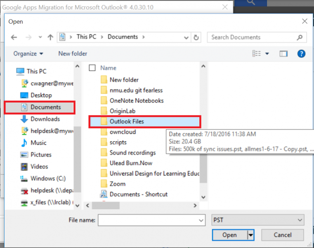Click the Open button
Viewport: 314px width, 248px height.
coord(230,235)
